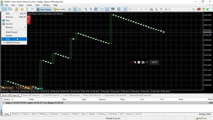This screenshot has height=120, width=213.
Task: Stop the screen recording
Action: (139, 62)
